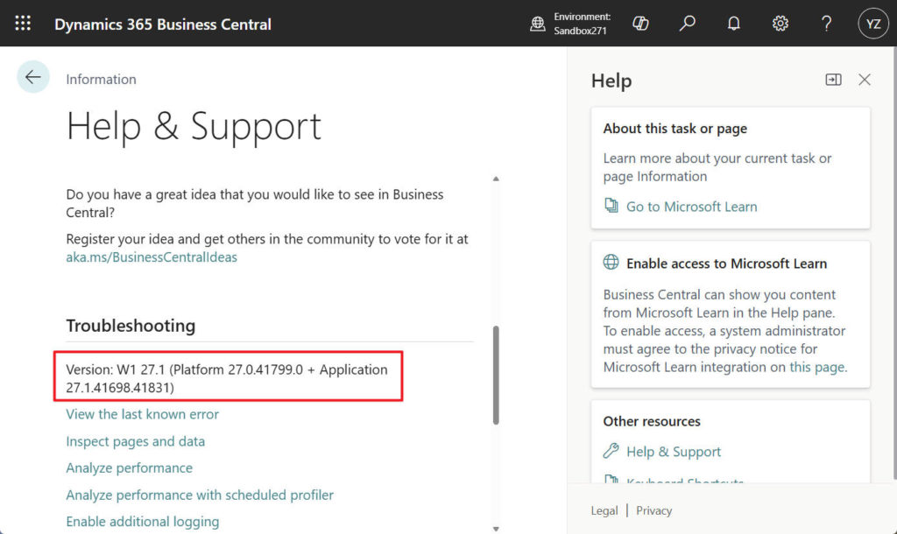Click the Environment Sandbox271 icon
Image resolution: width=897 pixels, height=534 pixels.
click(x=538, y=24)
